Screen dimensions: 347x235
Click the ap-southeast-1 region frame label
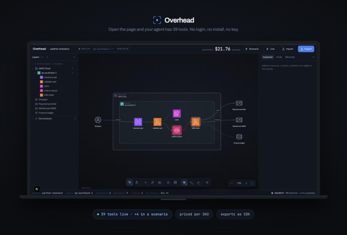[130, 105]
